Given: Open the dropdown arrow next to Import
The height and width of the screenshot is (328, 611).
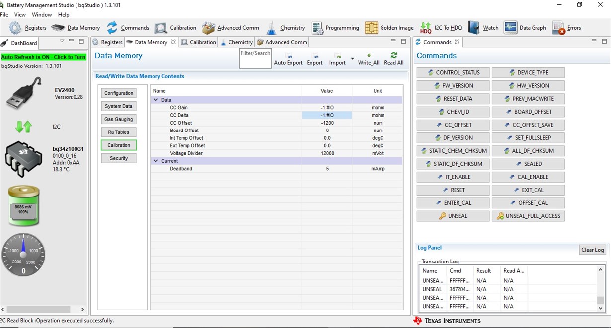Looking at the screenshot, I should [x=353, y=59].
